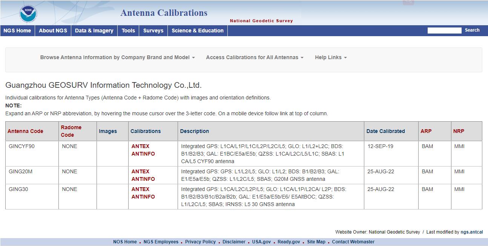Open ANTINFO for GING30
The image size is (488, 246).
[143, 197]
